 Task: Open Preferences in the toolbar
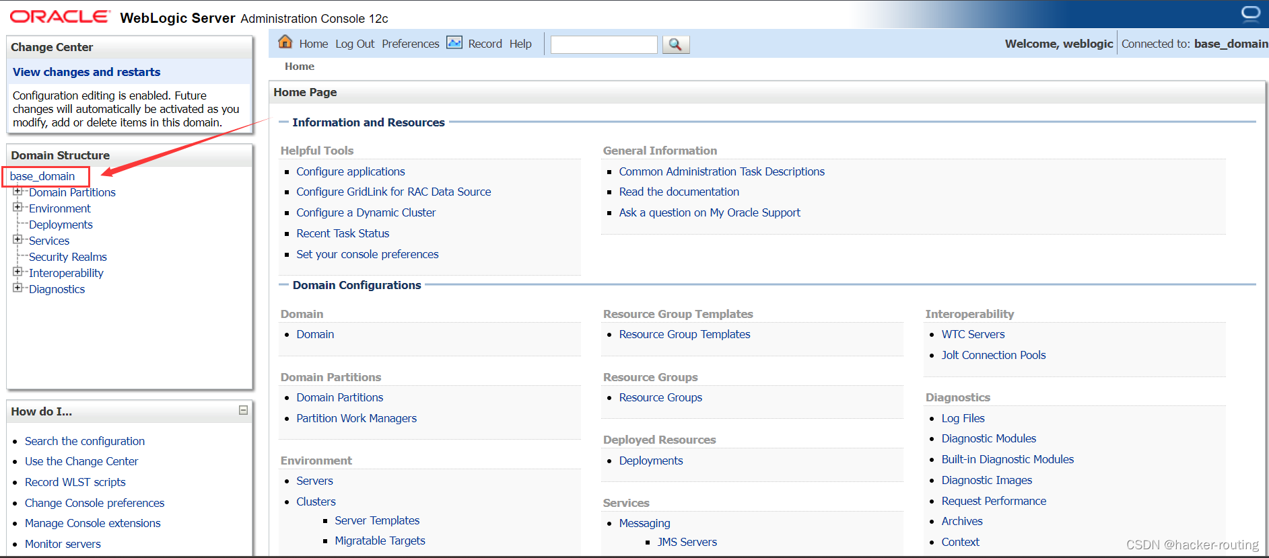(x=411, y=44)
